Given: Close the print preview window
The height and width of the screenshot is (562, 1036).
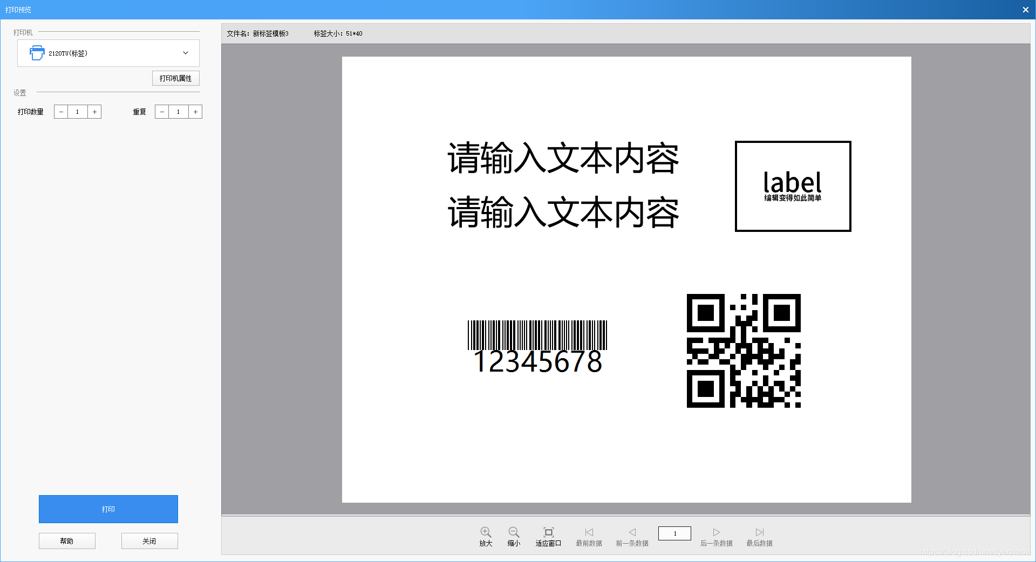Looking at the screenshot, I should tap(1025, 10).
